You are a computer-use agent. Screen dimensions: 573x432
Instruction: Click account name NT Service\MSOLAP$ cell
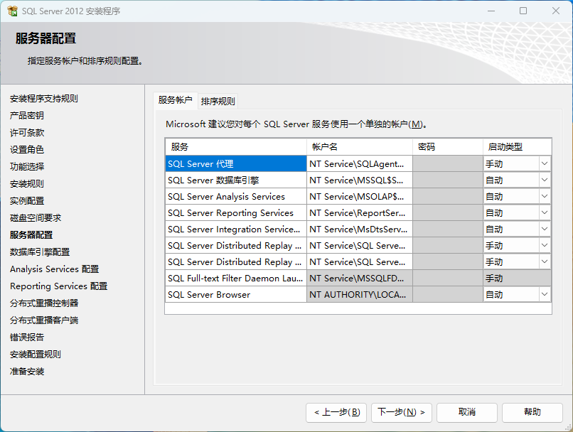[360, 197]
